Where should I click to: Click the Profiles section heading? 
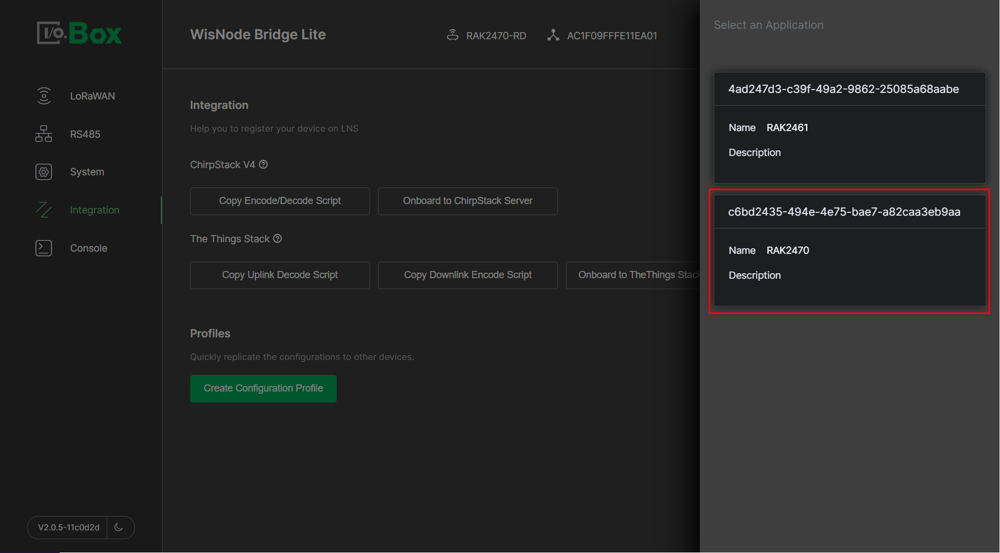tap(210, 333)
